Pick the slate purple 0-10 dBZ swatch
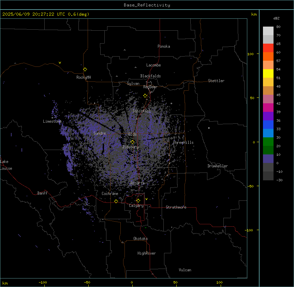The width and height of the screenshot is (294, 287). pos(268,159)
